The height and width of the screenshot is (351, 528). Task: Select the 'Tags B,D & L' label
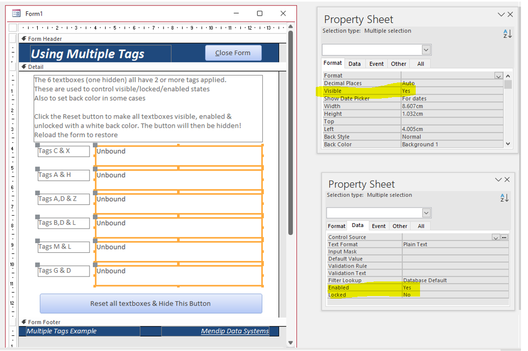(x=64, y=223)
